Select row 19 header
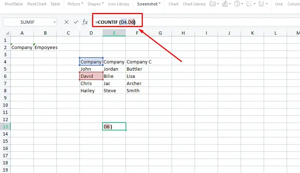 (x=5, y=170)
